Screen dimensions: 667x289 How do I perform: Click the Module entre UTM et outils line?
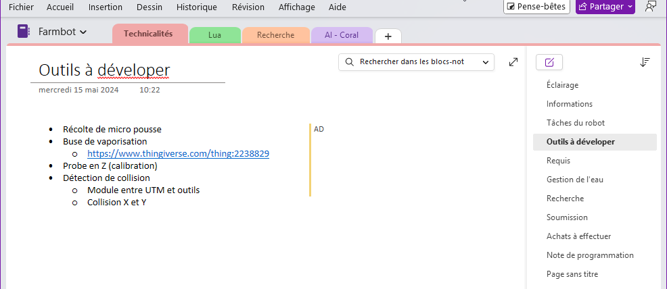(143, 190)
